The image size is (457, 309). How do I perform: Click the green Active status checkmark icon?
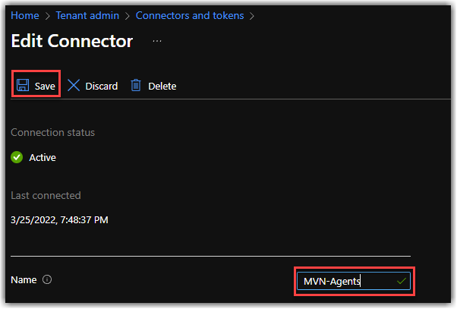(x=17, y=157)
